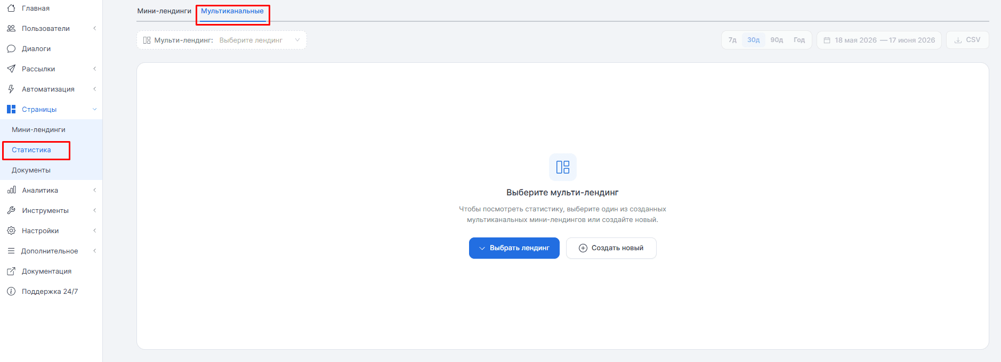Open Диалоги section
Screen dimensions: 1001x362
tap(36, 48)
